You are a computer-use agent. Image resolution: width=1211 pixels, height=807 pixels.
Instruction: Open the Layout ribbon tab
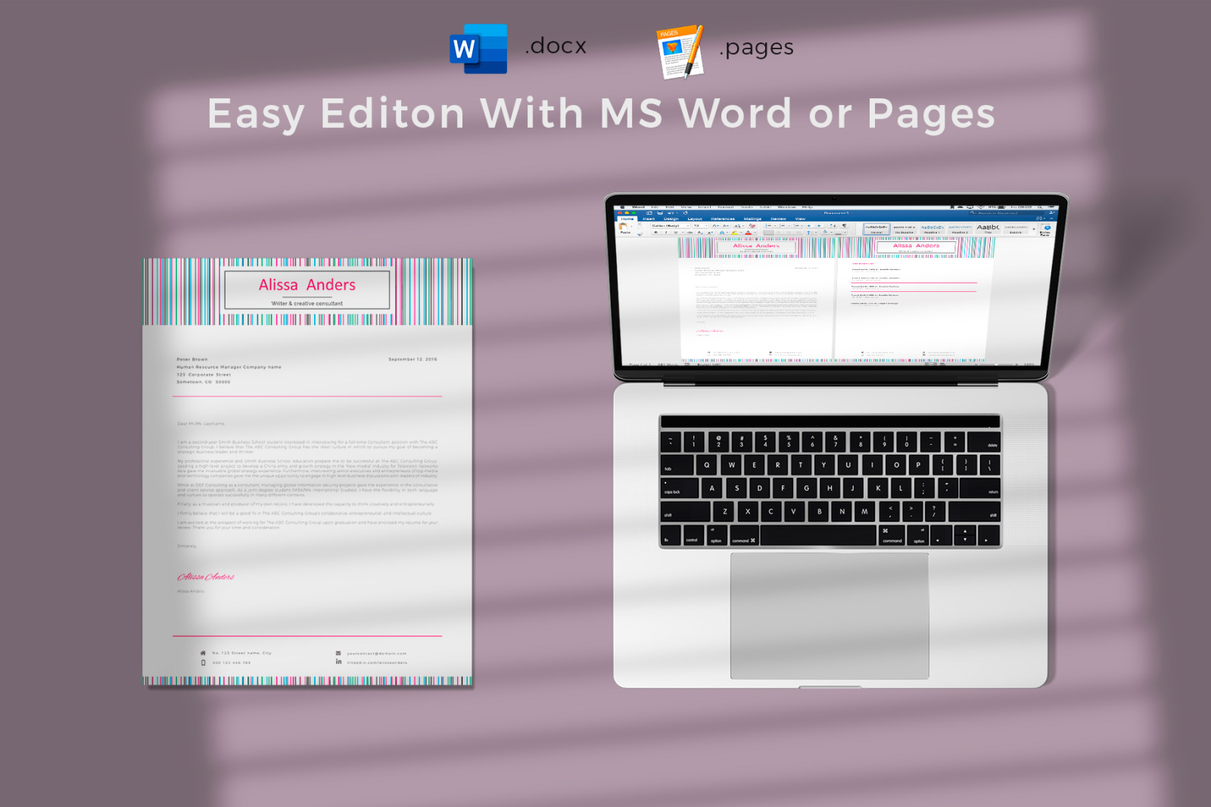click(695, 219)
